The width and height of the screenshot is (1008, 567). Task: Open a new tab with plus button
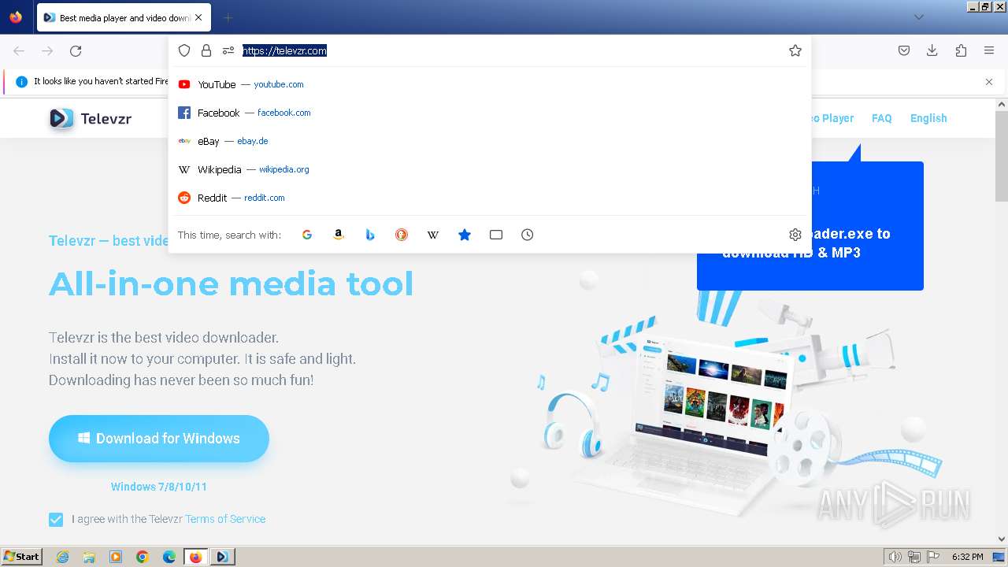(228, 17)
